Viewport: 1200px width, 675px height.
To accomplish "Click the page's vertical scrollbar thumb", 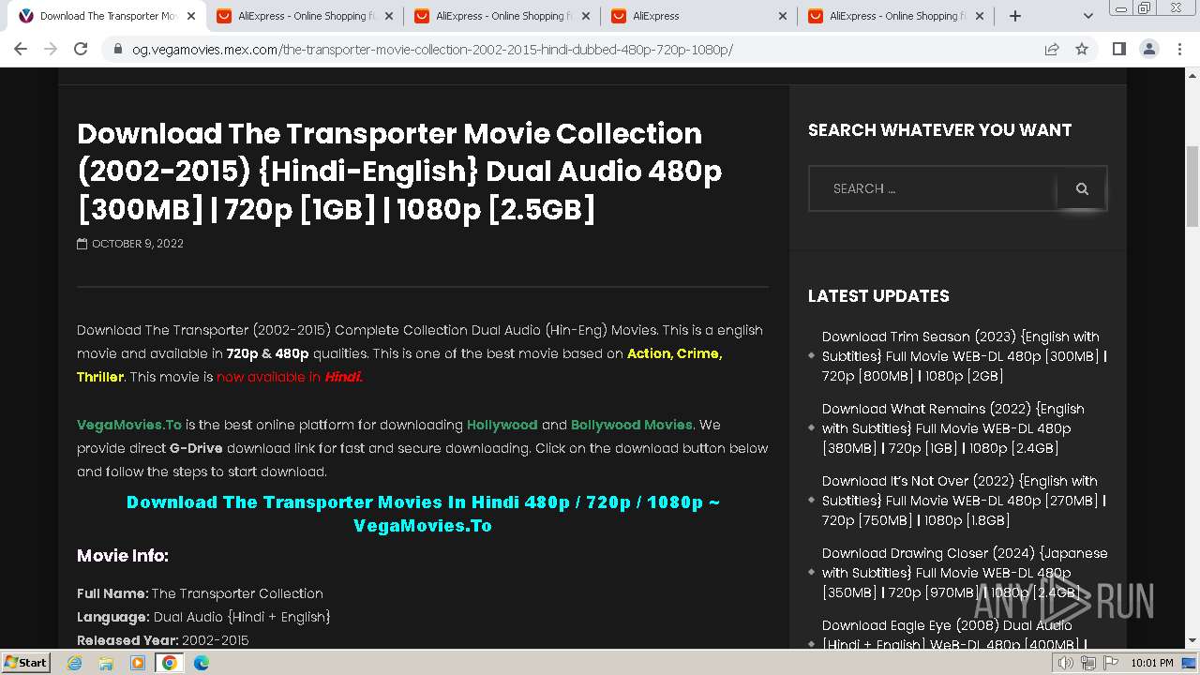I will [x=1192, y=186].
